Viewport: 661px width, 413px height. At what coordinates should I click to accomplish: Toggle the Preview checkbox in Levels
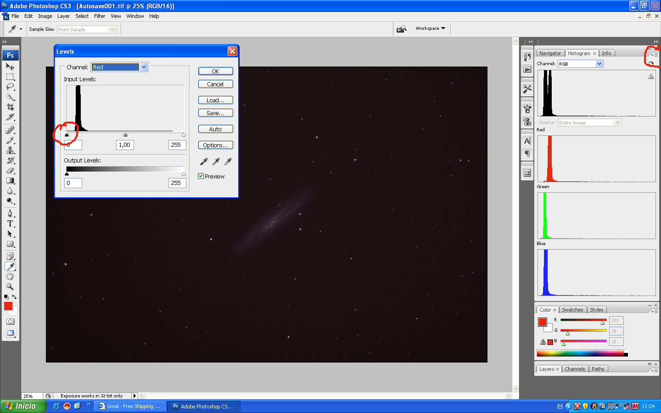click(x=201, y=176)
